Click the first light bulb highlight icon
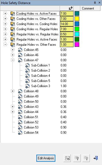The height and width of the screenshot is (165, 102). pyautogui.click(x=77, y=158)
